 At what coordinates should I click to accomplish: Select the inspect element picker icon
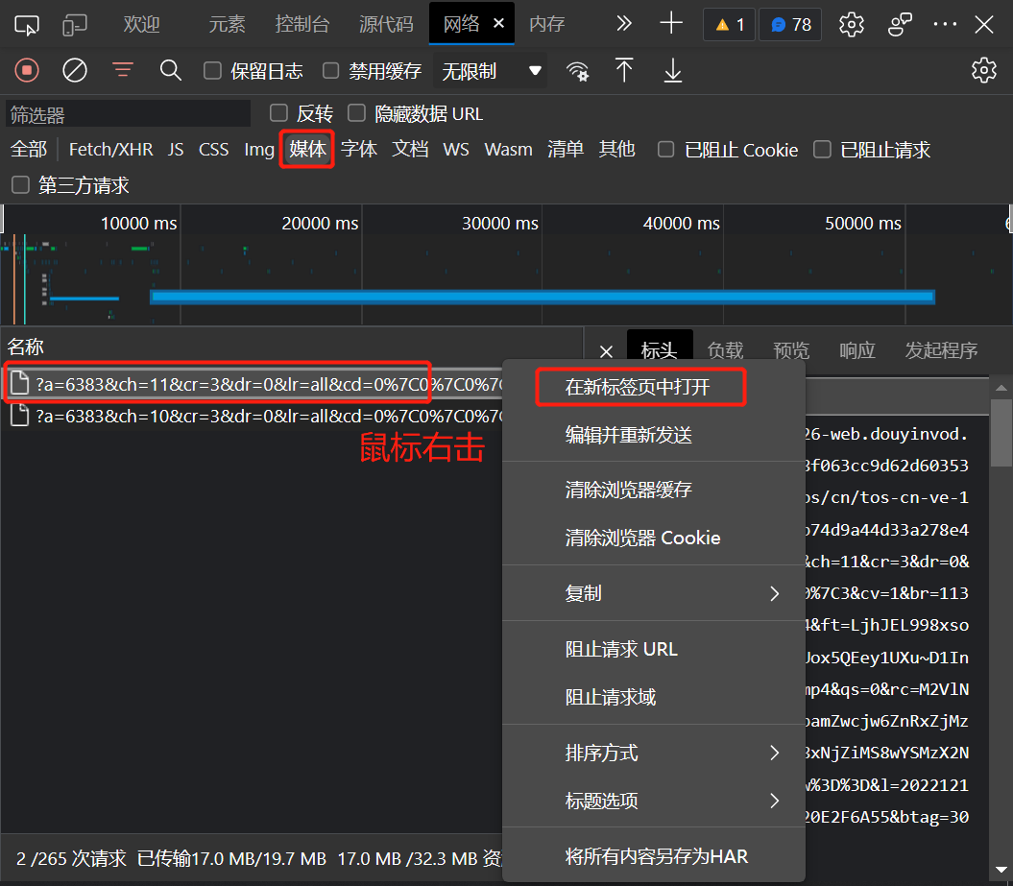click(x=28, y=24)
